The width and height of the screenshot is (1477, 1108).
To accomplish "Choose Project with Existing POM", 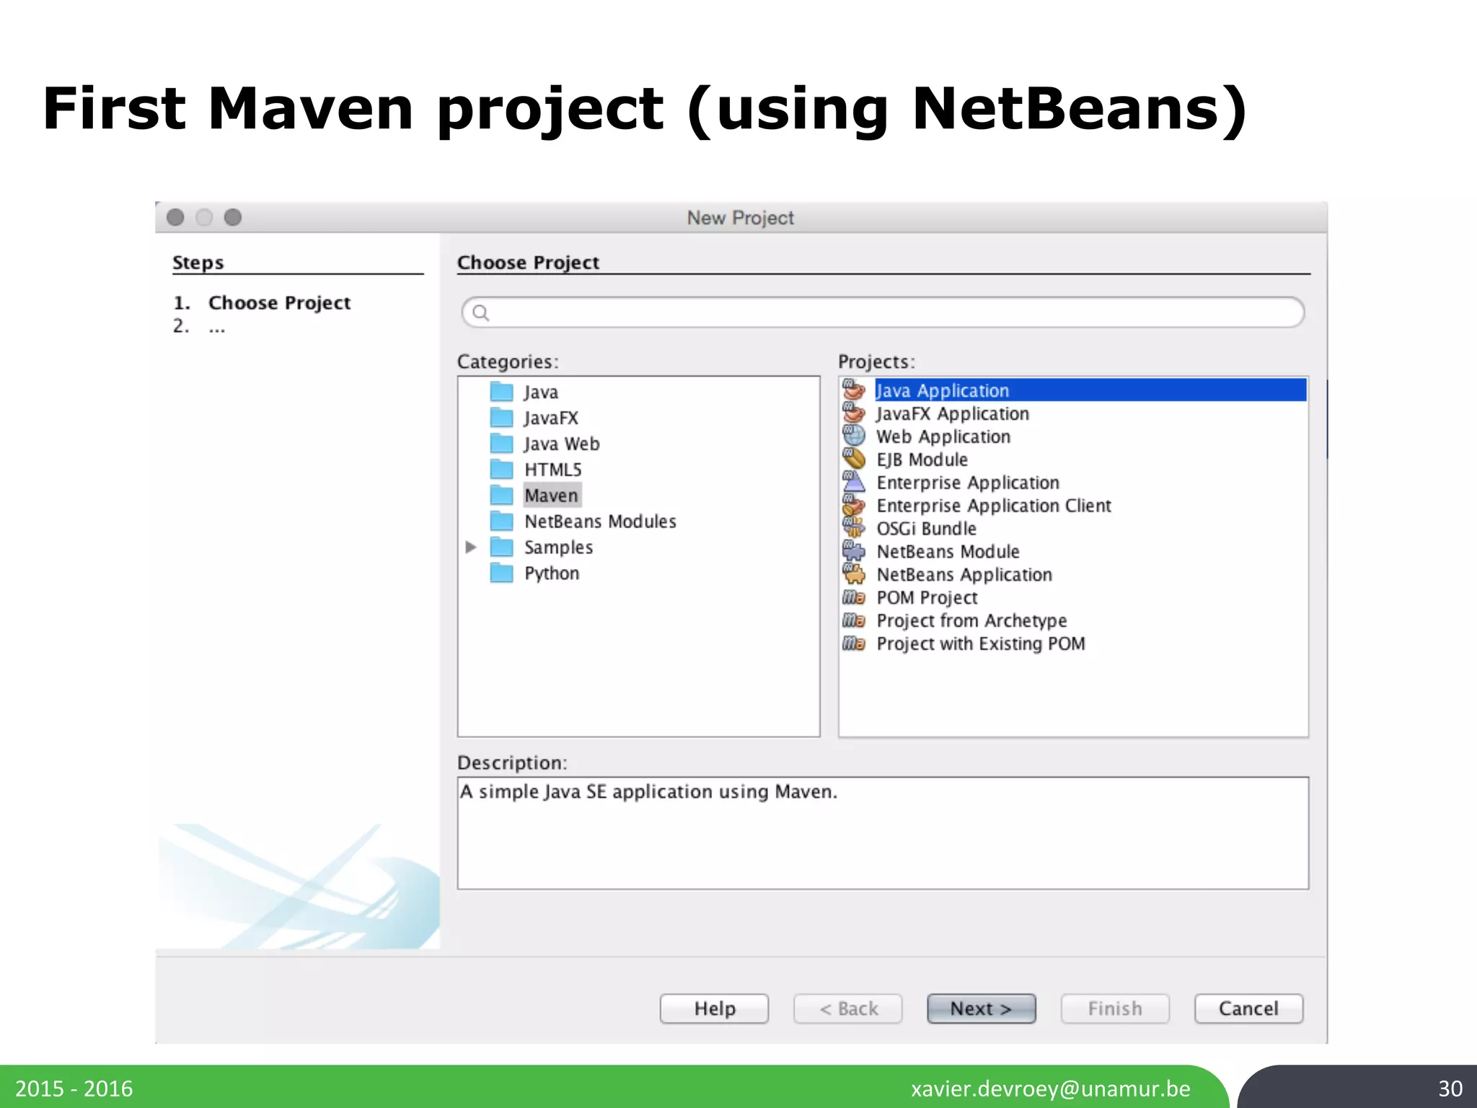I will (x=981, y=644).
